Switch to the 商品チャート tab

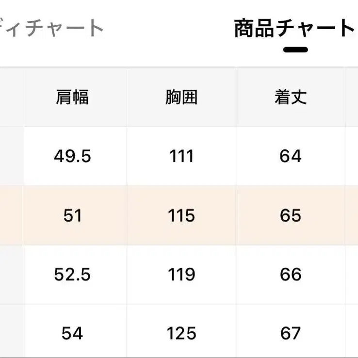(x=294, y=29)
